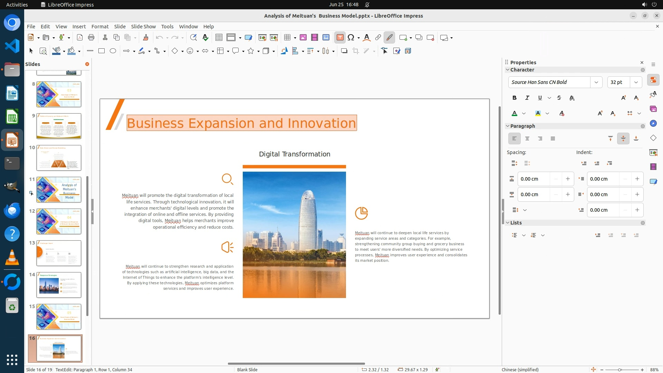663x373 pixels.
Task: Select slide 14 thumbnail
Action: tap(59, 285)
